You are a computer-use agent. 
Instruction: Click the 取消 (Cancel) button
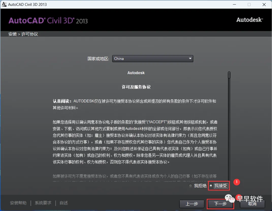point(252,204)
